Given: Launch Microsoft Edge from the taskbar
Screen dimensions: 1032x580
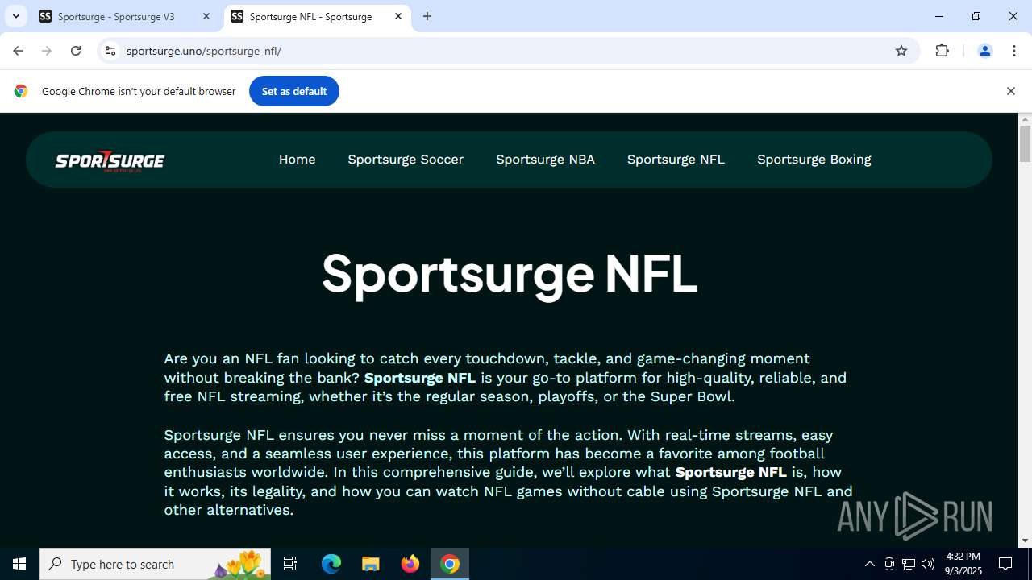Looking at the screenshot, I should point(331,564).
